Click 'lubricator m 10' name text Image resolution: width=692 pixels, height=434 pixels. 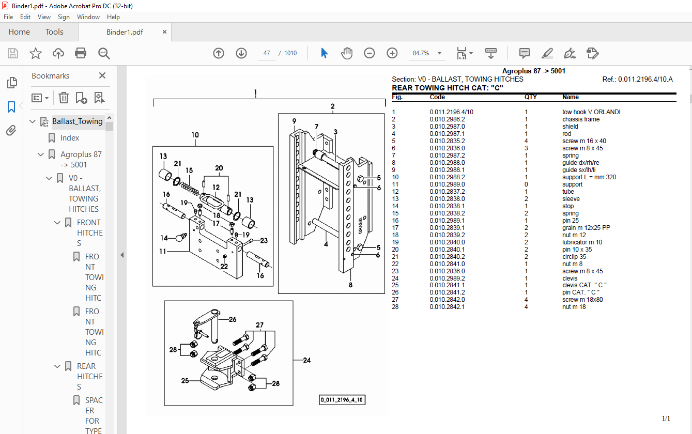(582, 242)
